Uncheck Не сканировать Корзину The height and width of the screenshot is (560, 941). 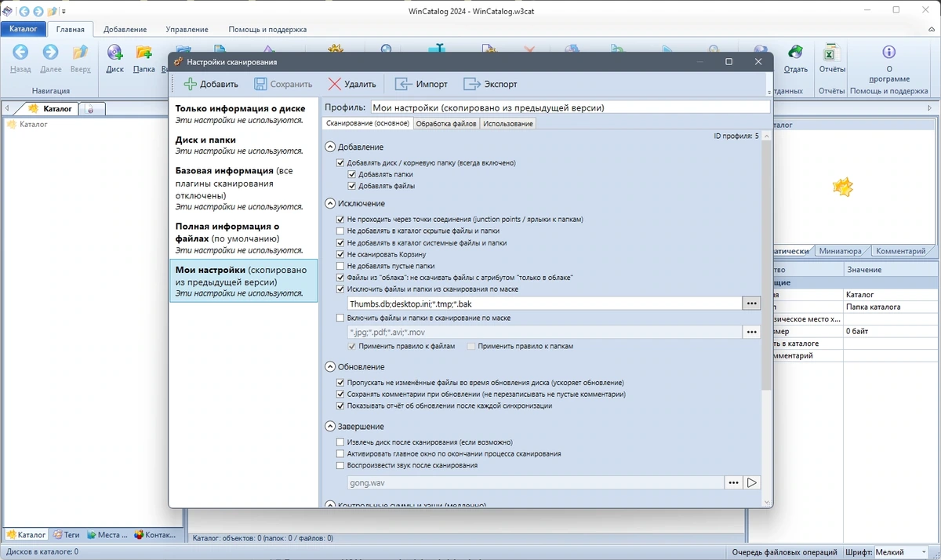[340, 255]
